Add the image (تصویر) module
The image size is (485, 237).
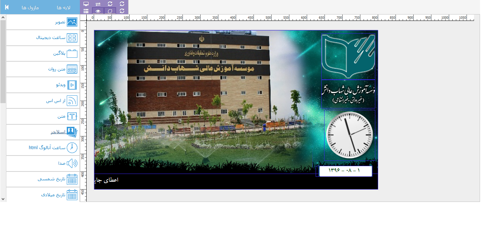point(43,22)
